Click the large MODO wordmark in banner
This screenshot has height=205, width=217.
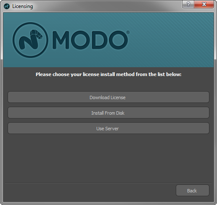click(90, 40)
